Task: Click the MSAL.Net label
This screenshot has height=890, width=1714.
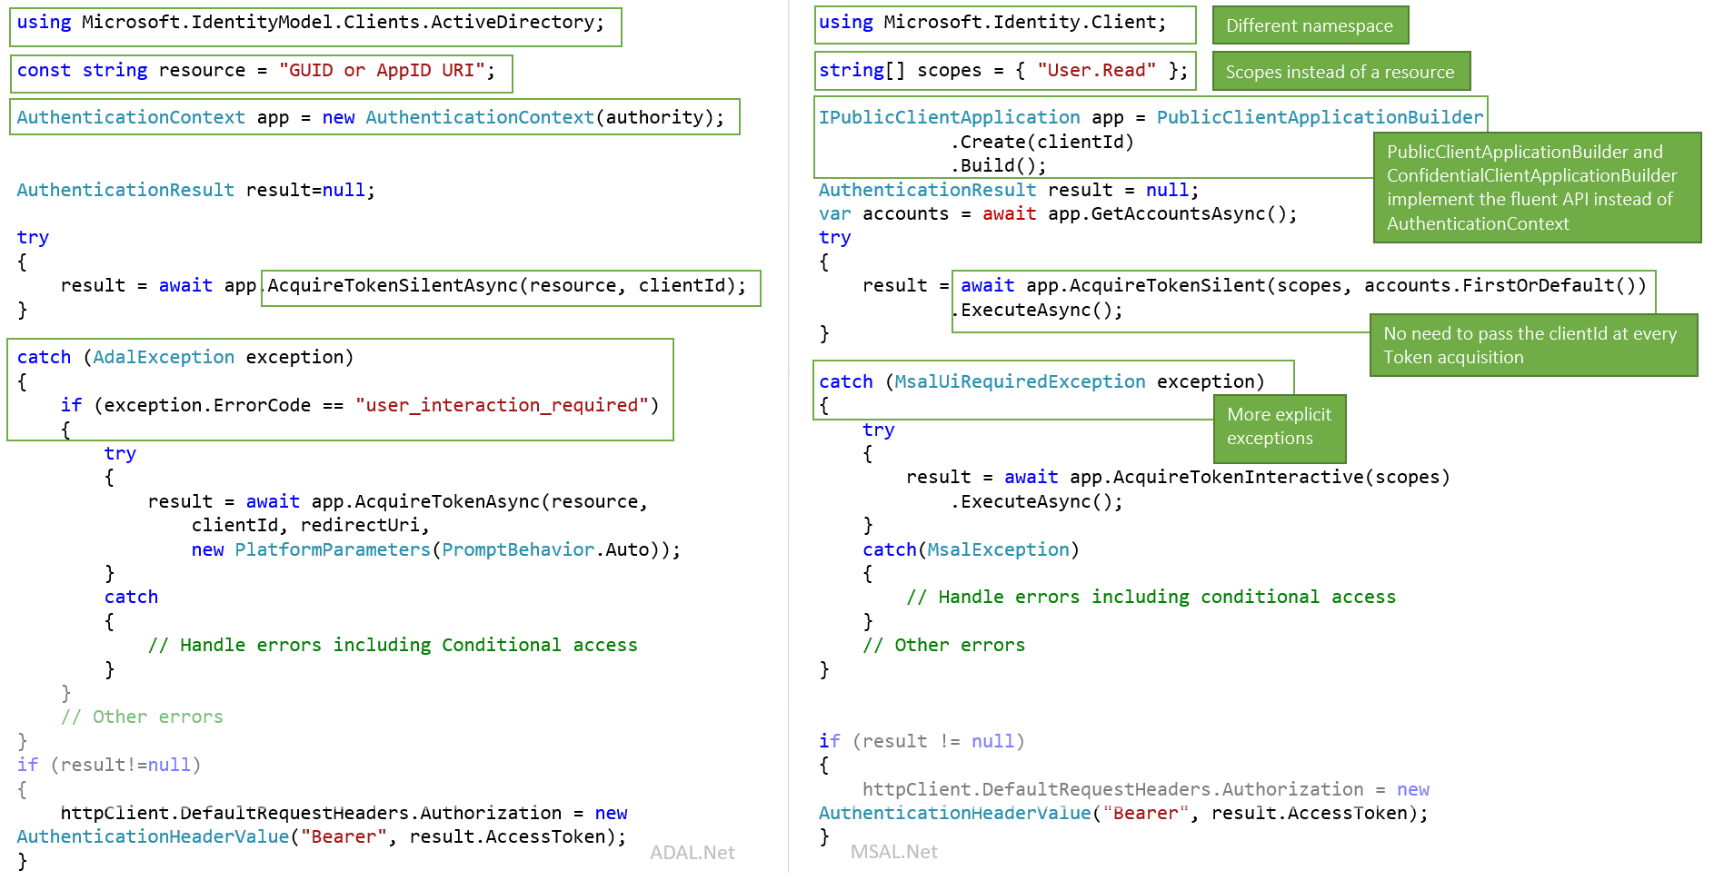Action: point(895,851)
